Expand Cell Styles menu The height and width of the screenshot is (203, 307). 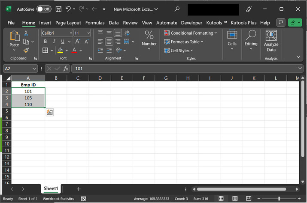178,51
